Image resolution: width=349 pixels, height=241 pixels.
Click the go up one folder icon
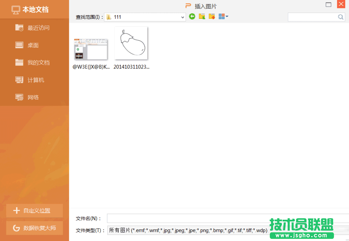[202, 16]
